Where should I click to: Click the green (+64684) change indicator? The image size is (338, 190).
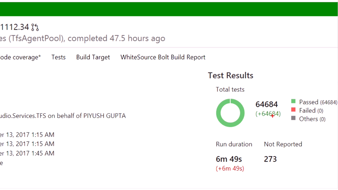tap(268, 114)
